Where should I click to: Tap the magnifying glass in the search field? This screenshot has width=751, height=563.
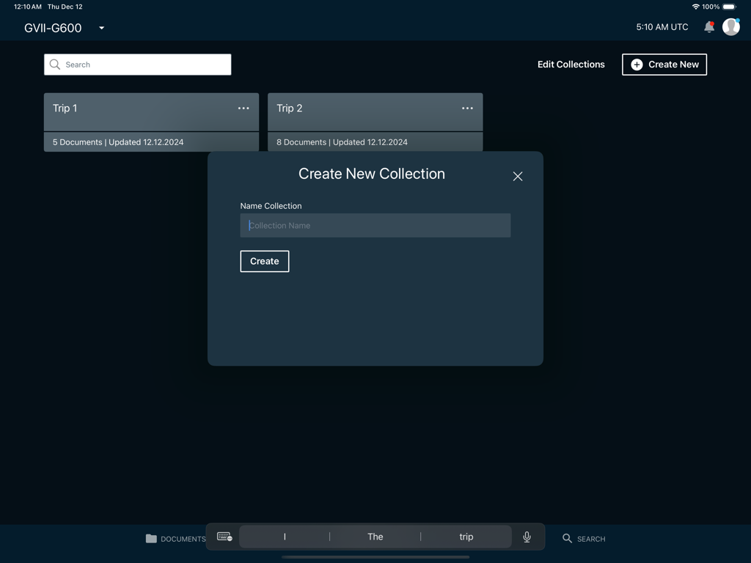pos(54,65)
